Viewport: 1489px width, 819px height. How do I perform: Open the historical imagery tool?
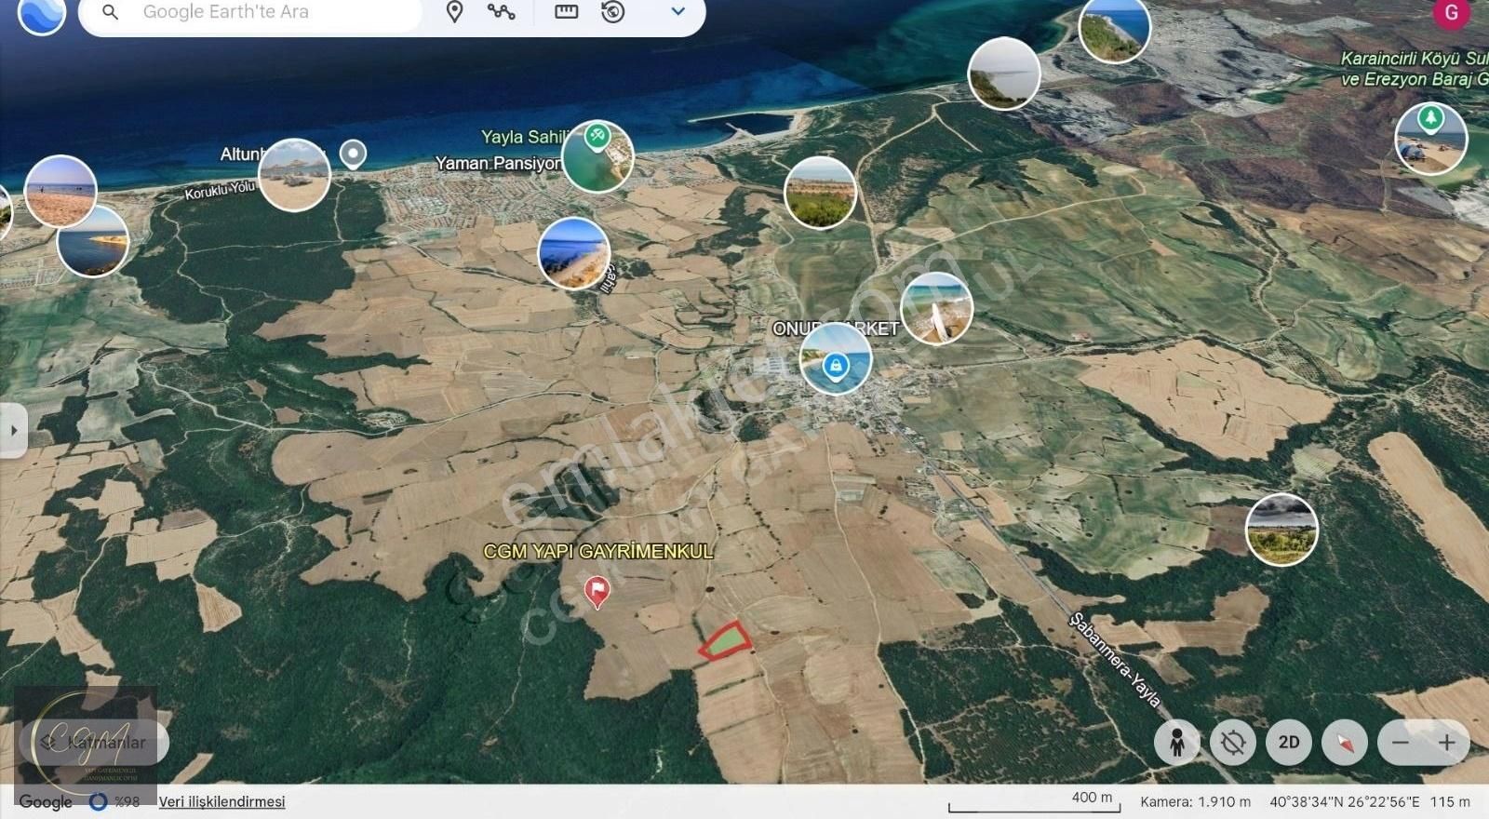613,12
